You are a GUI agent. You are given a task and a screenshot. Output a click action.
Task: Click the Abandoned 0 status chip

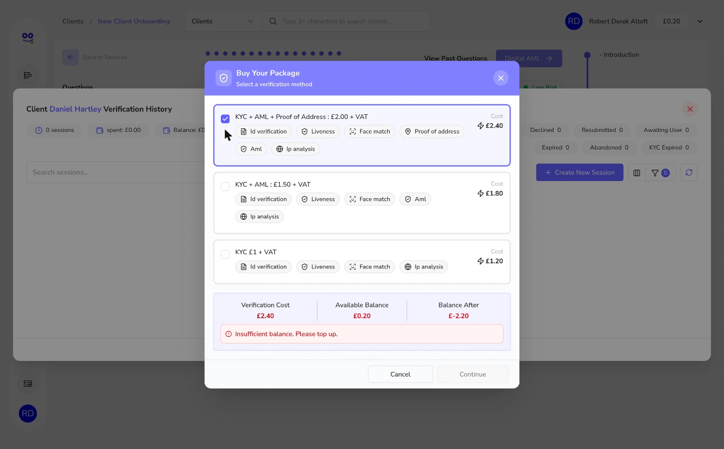(x=609, y=148)
